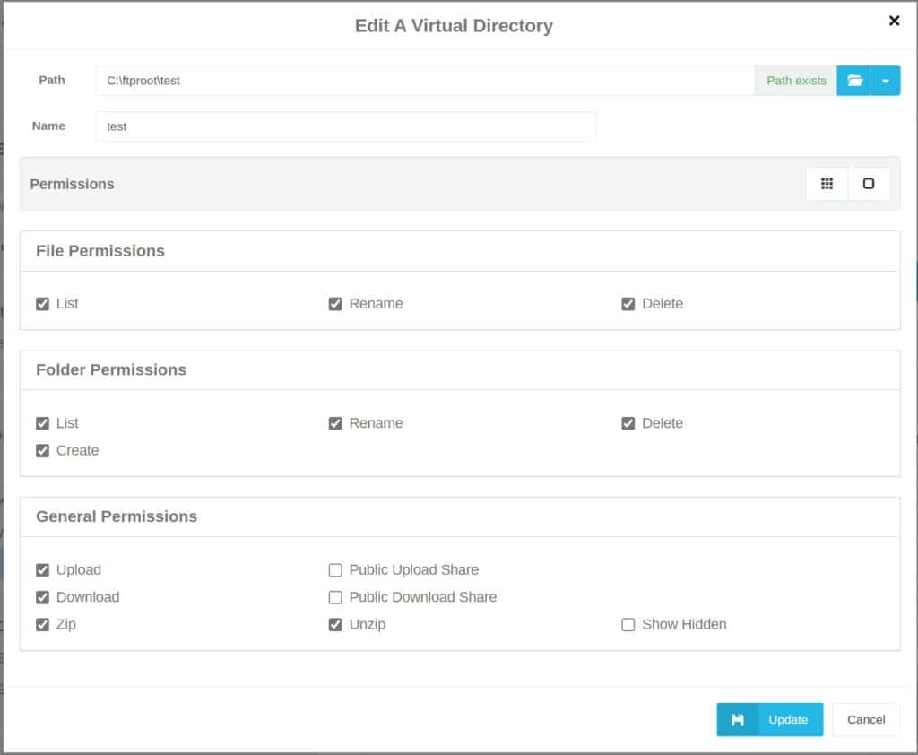Close the Edit A Virtual Directory dialog
The height and width of the screenshot is (755, 918).
(894, 21)
